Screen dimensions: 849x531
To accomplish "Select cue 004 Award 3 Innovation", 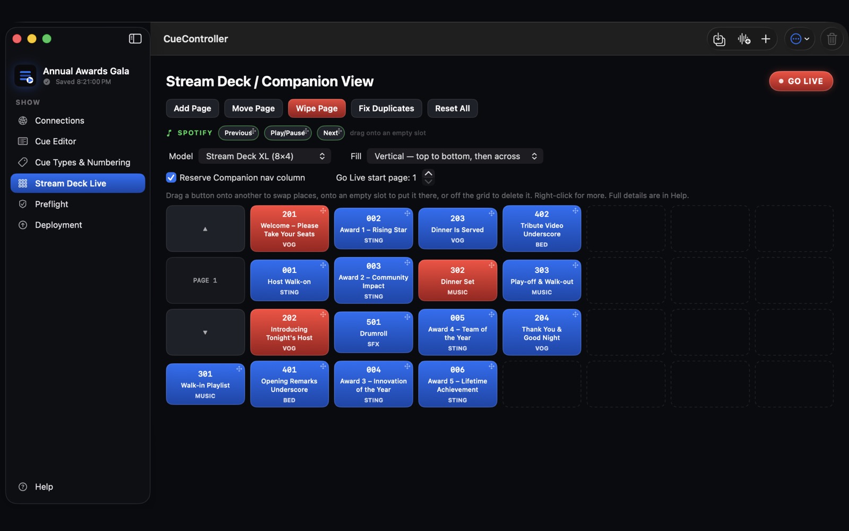I will tap(374, 384).
